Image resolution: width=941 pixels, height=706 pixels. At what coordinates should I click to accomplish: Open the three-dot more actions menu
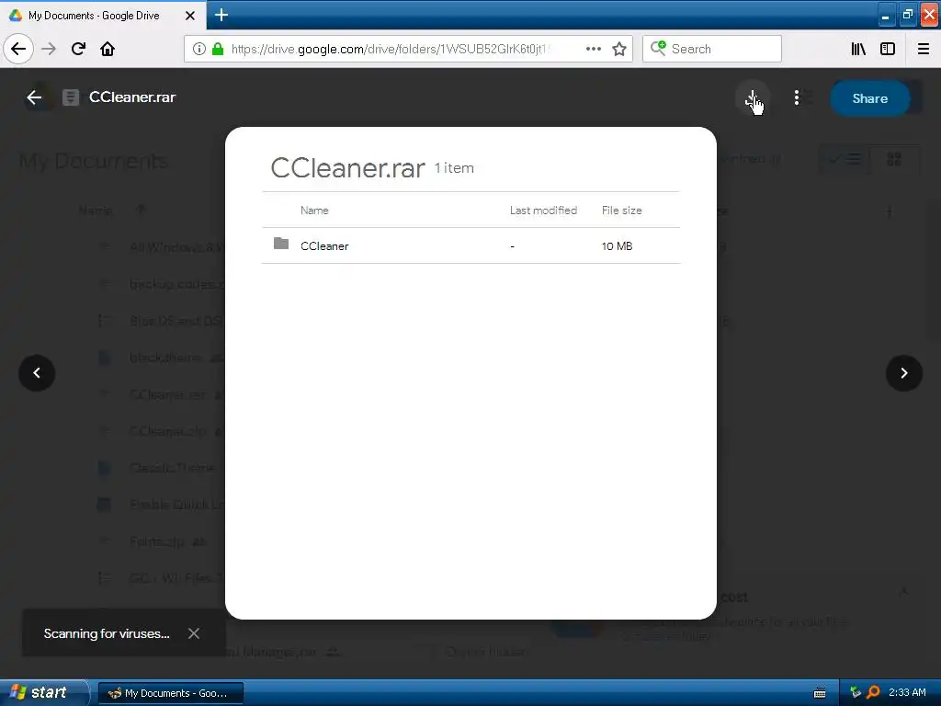coord(797,97)
